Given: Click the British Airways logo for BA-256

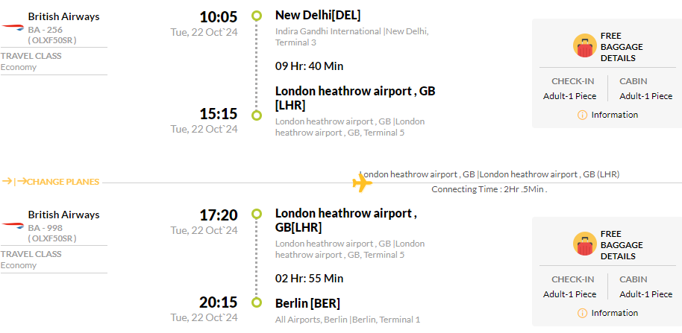Looking at the screenshot, I should coord(13,28).
